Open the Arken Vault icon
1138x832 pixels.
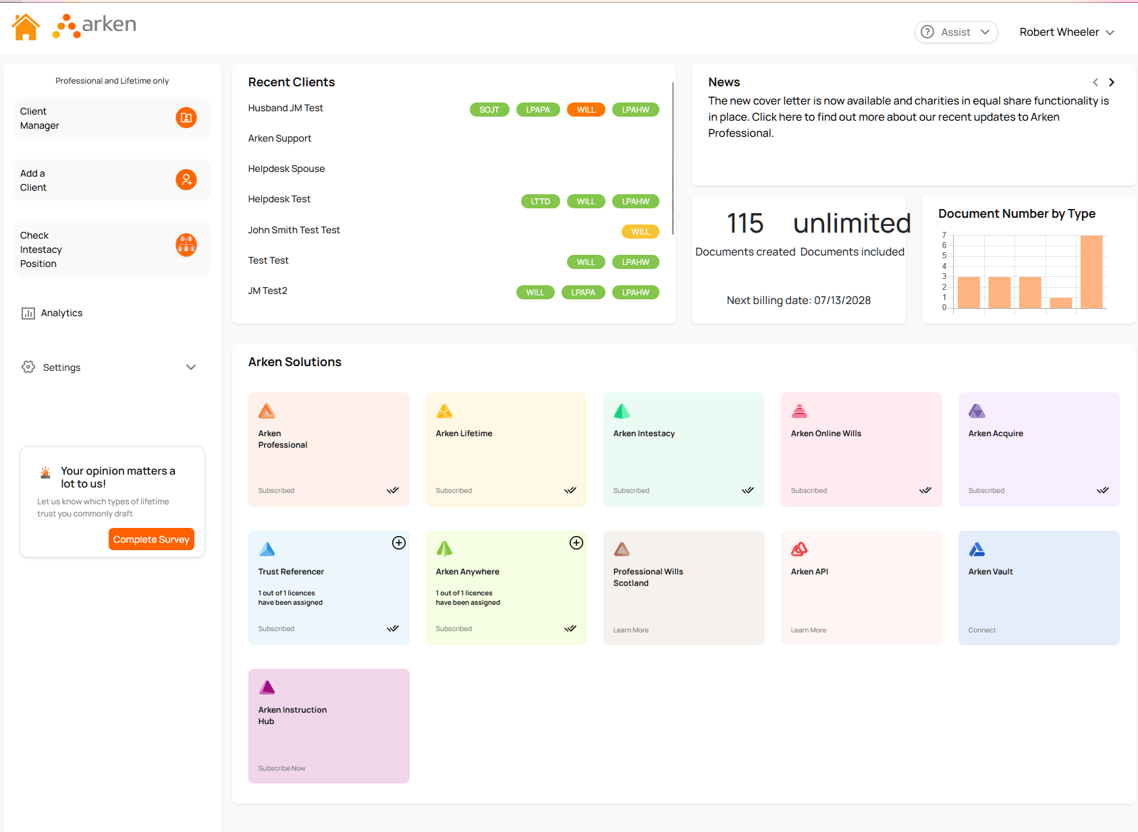pyautogui.click(x=977, y=549)
